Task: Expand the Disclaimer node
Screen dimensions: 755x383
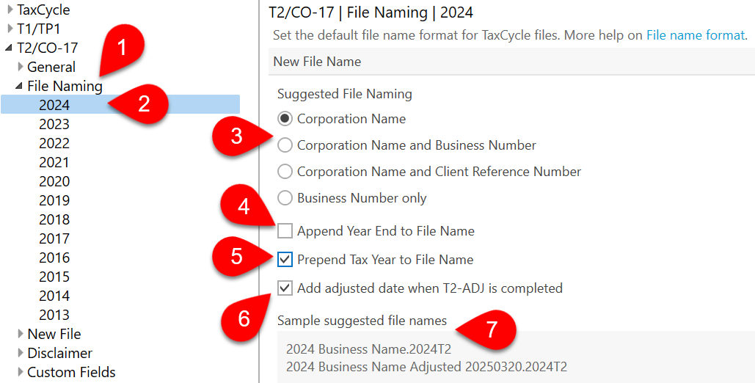Action: (21, 354)
